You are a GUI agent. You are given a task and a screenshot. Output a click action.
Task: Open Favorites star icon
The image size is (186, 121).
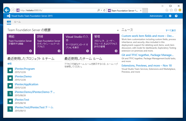[171, 10]
